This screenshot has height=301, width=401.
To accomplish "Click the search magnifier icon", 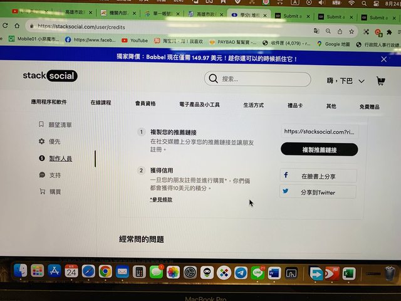I will 213,79.
